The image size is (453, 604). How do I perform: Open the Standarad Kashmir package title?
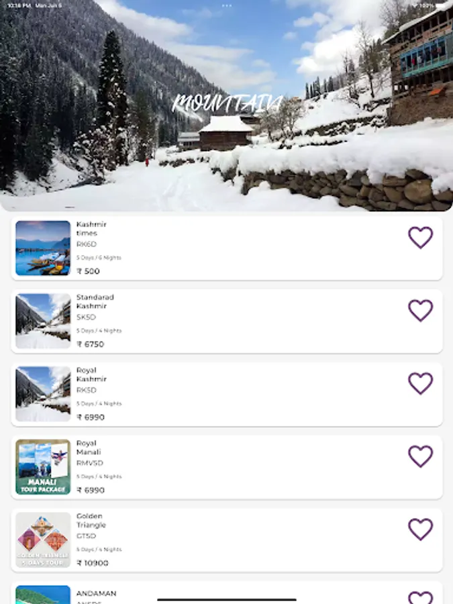click(95, 301)
